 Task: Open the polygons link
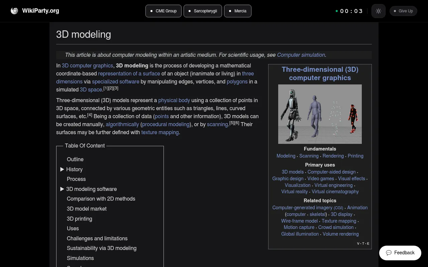tap(237, 81)
